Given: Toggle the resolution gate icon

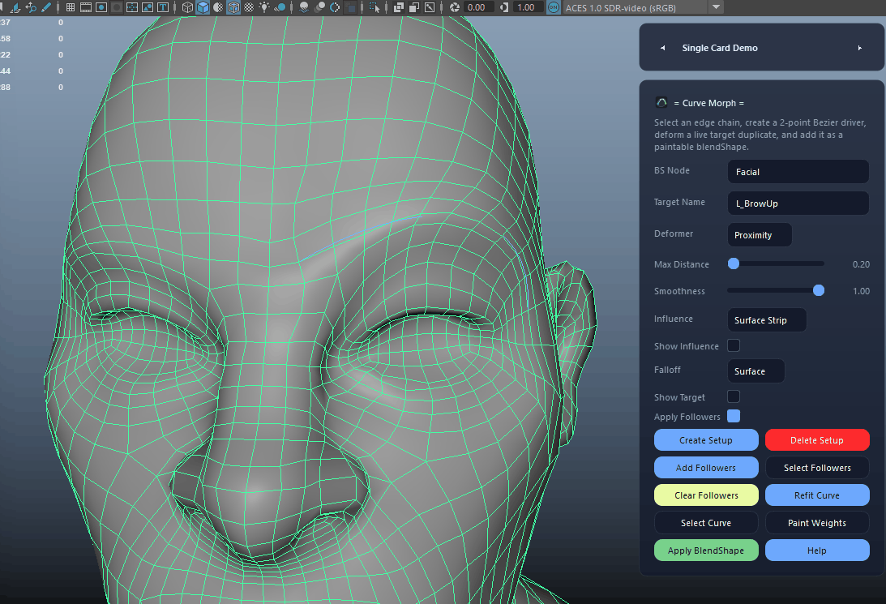Looking at the screenshot, I should [x=101, y=7].
